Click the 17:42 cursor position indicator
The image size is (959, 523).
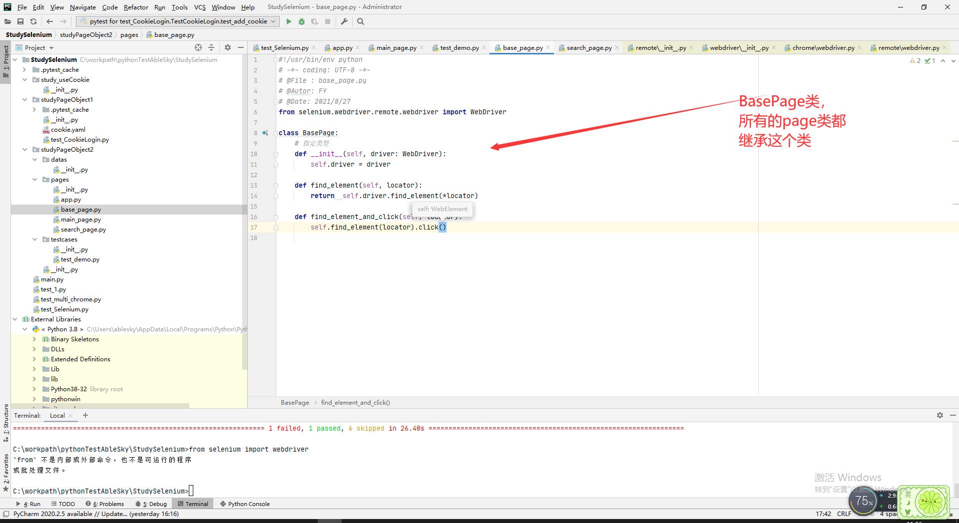point(823,514)
